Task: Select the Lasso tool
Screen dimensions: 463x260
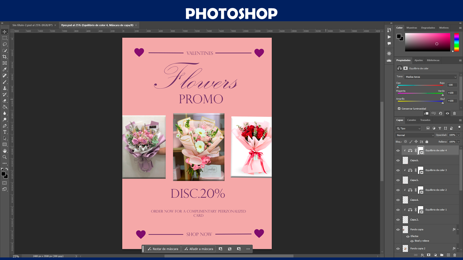Action: pyautogui.click(x=5, y=44)
